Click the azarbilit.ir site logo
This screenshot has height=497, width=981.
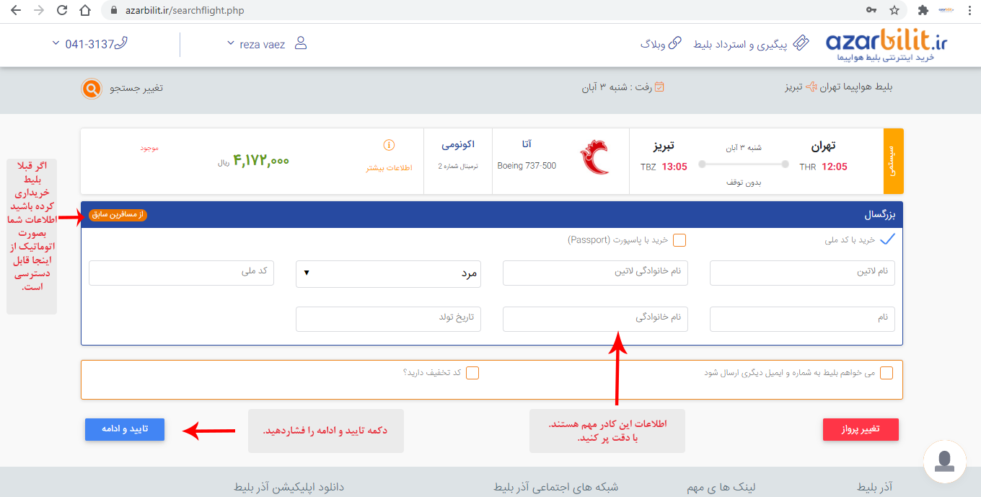click(887, 45)
